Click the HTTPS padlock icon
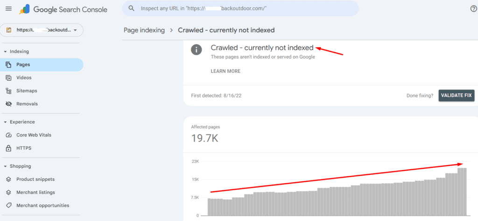This screenshot has height=221, width=478. coord(8,148)
